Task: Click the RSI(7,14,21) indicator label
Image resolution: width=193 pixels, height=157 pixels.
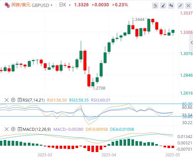Action: [x=33, y=100]
